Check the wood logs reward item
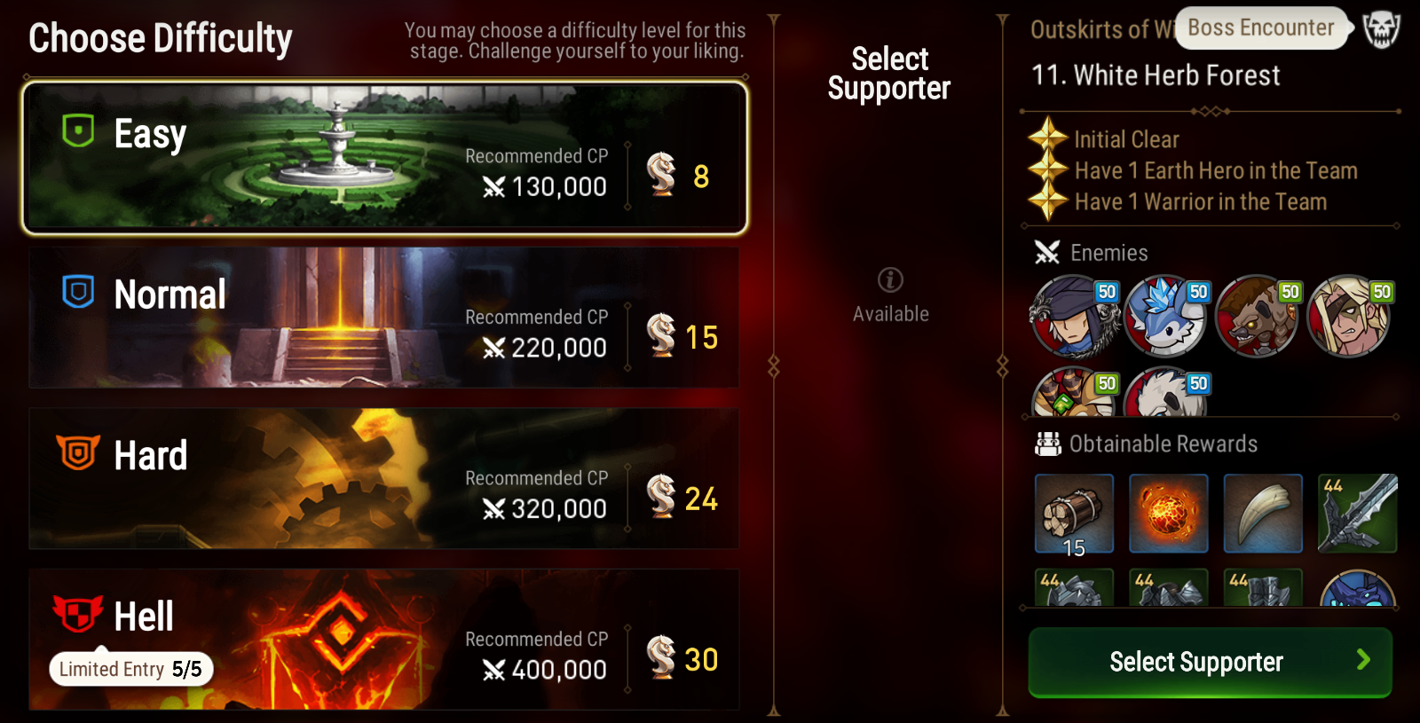The height and width of the screenshot is (723, 1420). click(1074, 514)
